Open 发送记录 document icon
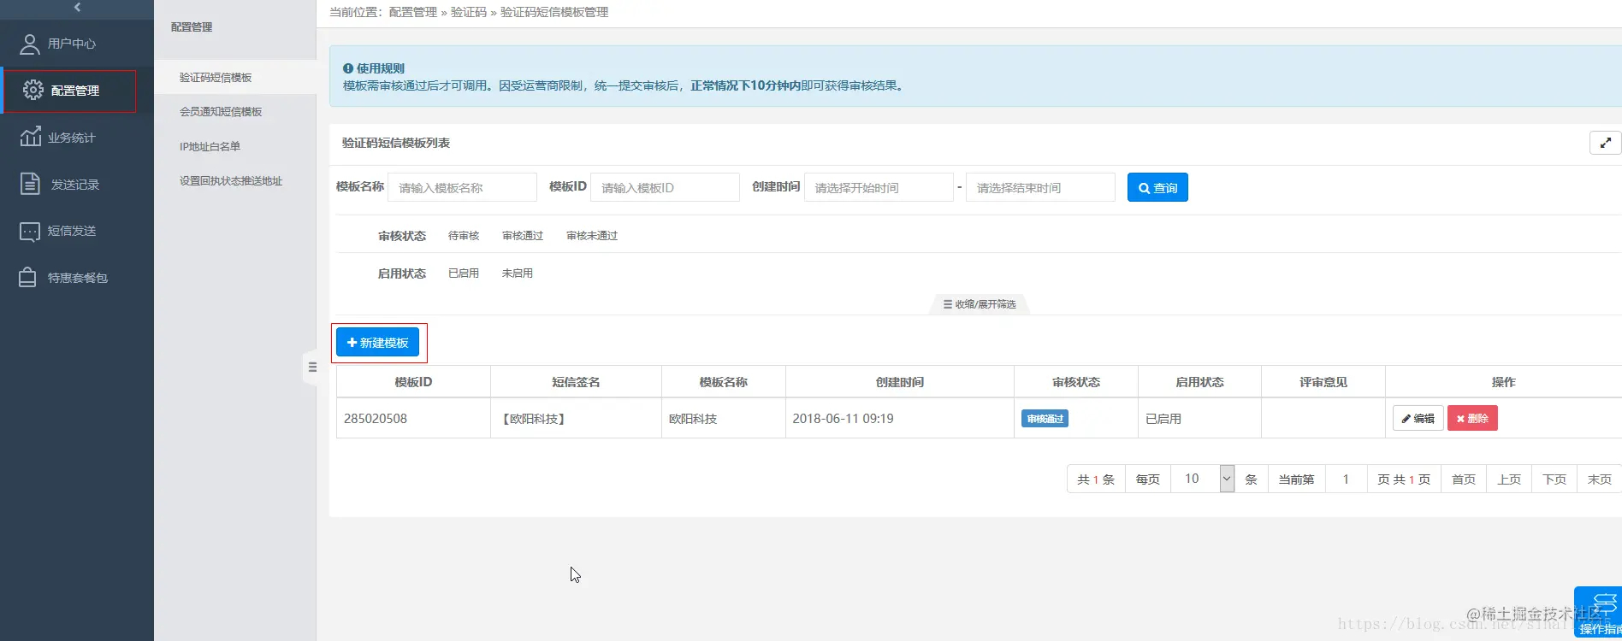This screenshot has height=641, width=1622. tap(30, 184)
